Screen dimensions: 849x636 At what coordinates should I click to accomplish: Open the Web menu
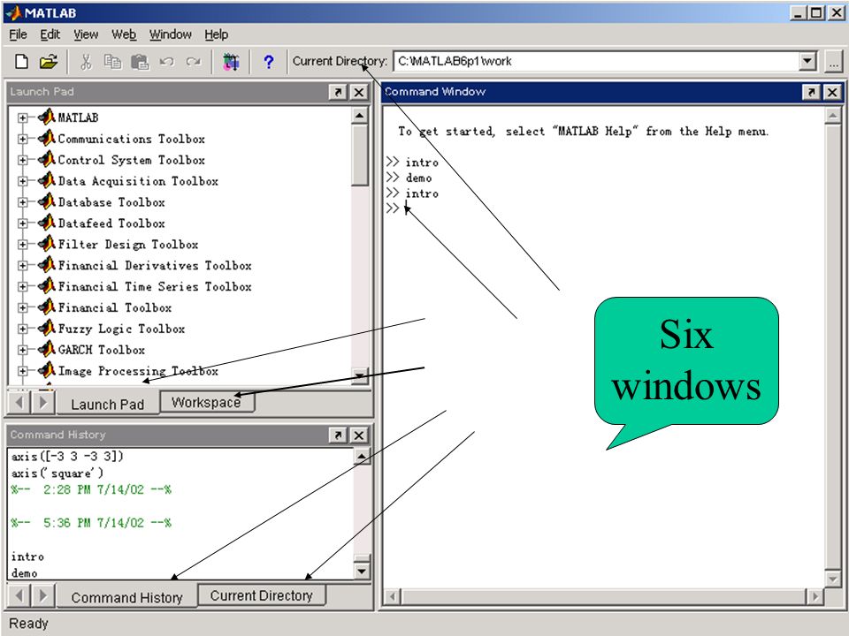pos(124,34)
